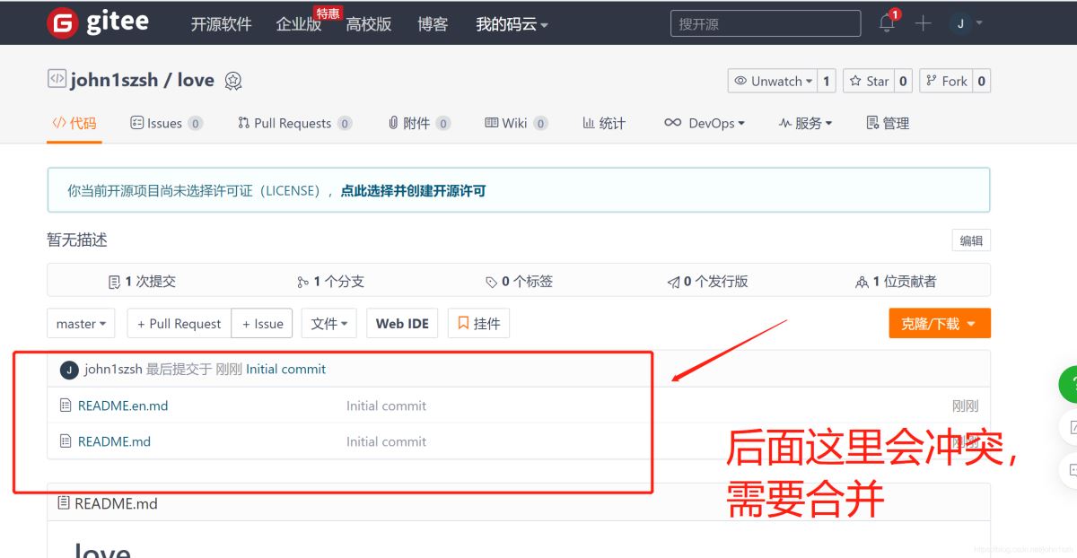Image resolution: width=1077 pixels, height=558 pixels.
Task: Go to 博客 page
Action: [x=433, y=24]
